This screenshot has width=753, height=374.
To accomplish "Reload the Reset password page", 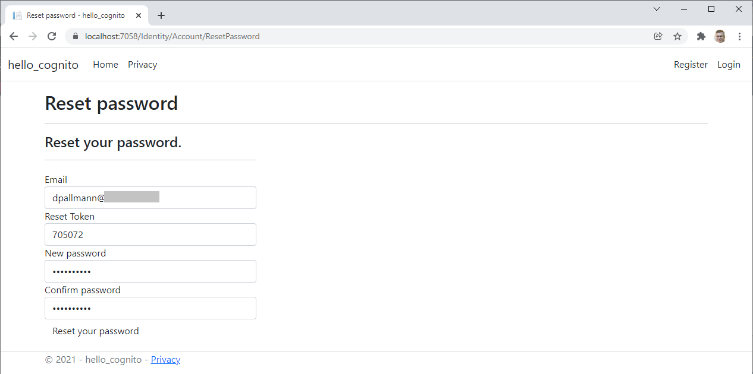I will click(52, 36).
